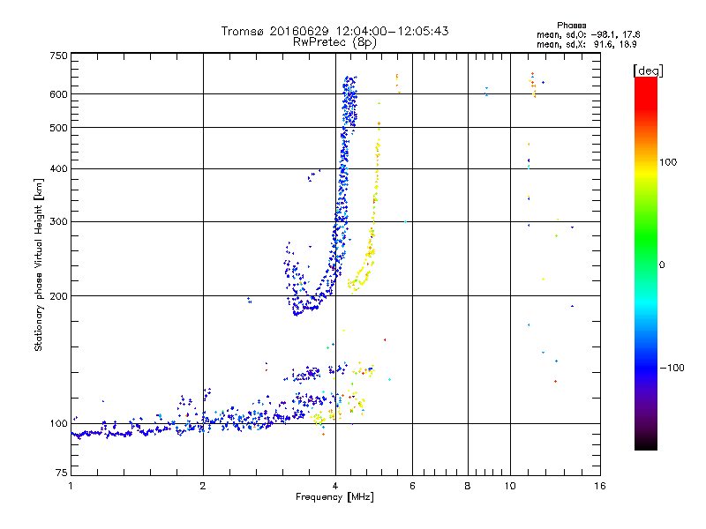Select the "Frequency [MHz]" axis label
The height and width of the screenshot is (529, 706).
334,497
